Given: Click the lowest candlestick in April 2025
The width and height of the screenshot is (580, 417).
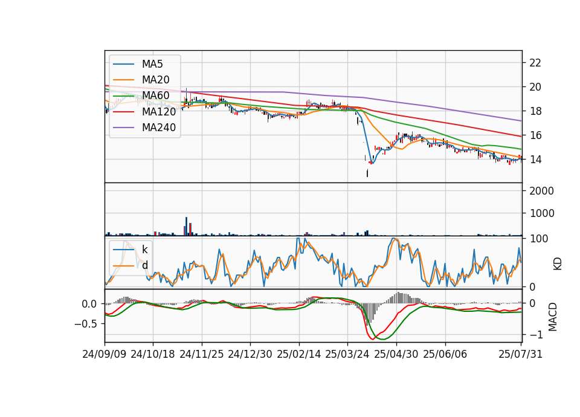Looking at the screenshot, I should click(x=367, y=173).
